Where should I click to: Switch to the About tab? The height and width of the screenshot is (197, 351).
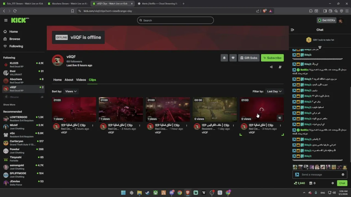[69, 80]
